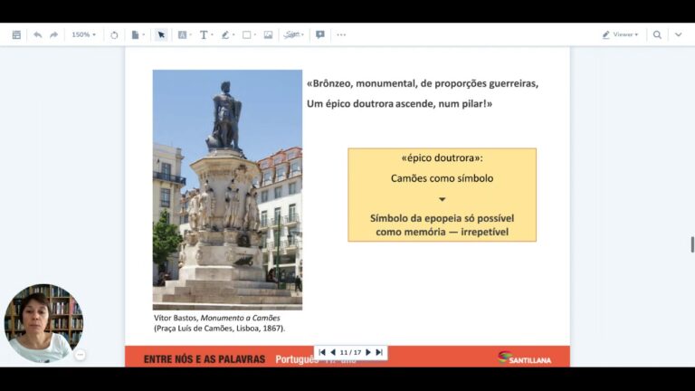
Task: Click the presenter webcam circle
Action: [x=43, y=324]
